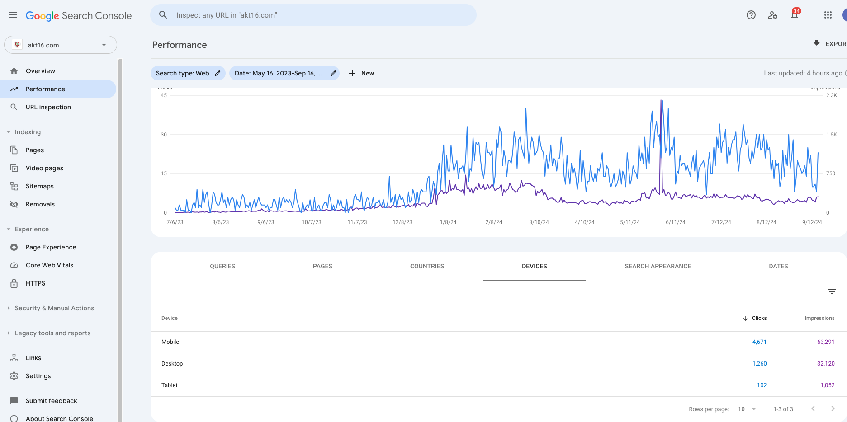Click the Submit feedback icon
This screenshot has height=422, width=847.
click(x=14, y=401)
